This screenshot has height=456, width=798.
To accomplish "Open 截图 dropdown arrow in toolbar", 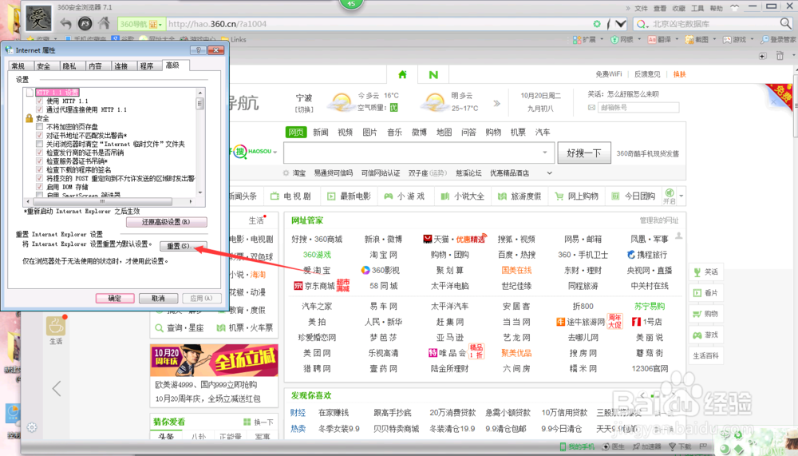I will [x=714, y=39].
